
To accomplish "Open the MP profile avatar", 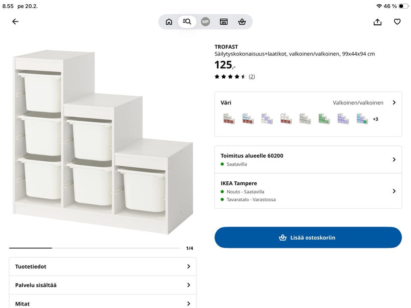I will [205, 22].
